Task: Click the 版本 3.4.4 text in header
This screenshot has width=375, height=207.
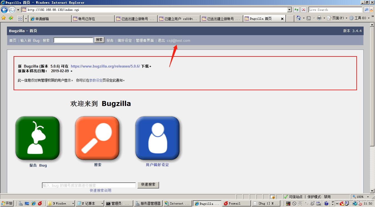Action: click(x=353, y=31)
